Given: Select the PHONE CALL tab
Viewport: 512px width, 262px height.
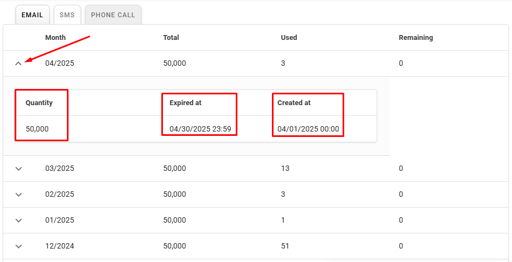Looking at the screenshot, I should click(x=113, y=15).
